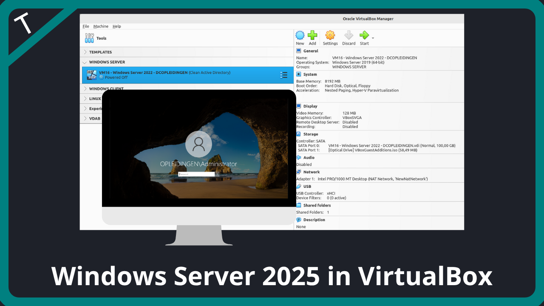Select the VM16 Windows Server 2022 machine
The height and width of the screenshot is (306, 544).
point(170,75)
